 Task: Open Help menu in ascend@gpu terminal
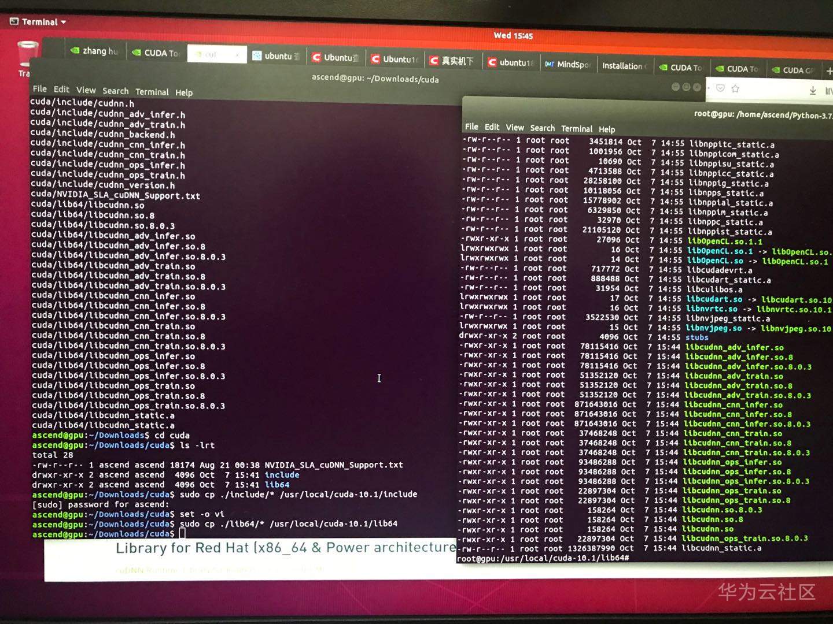point(184,92)
